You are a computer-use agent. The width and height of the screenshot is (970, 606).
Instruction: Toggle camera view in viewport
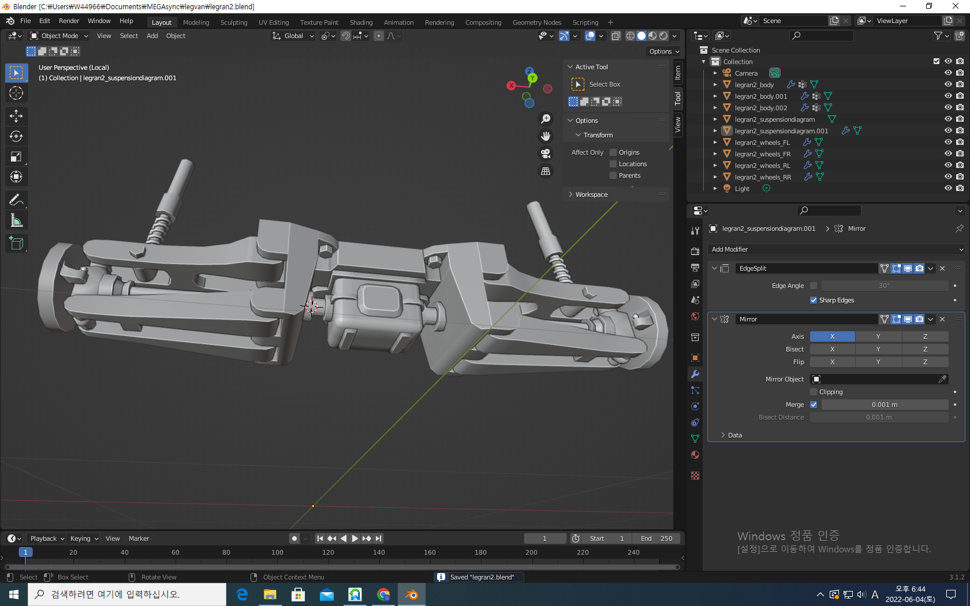pos(545,154)
